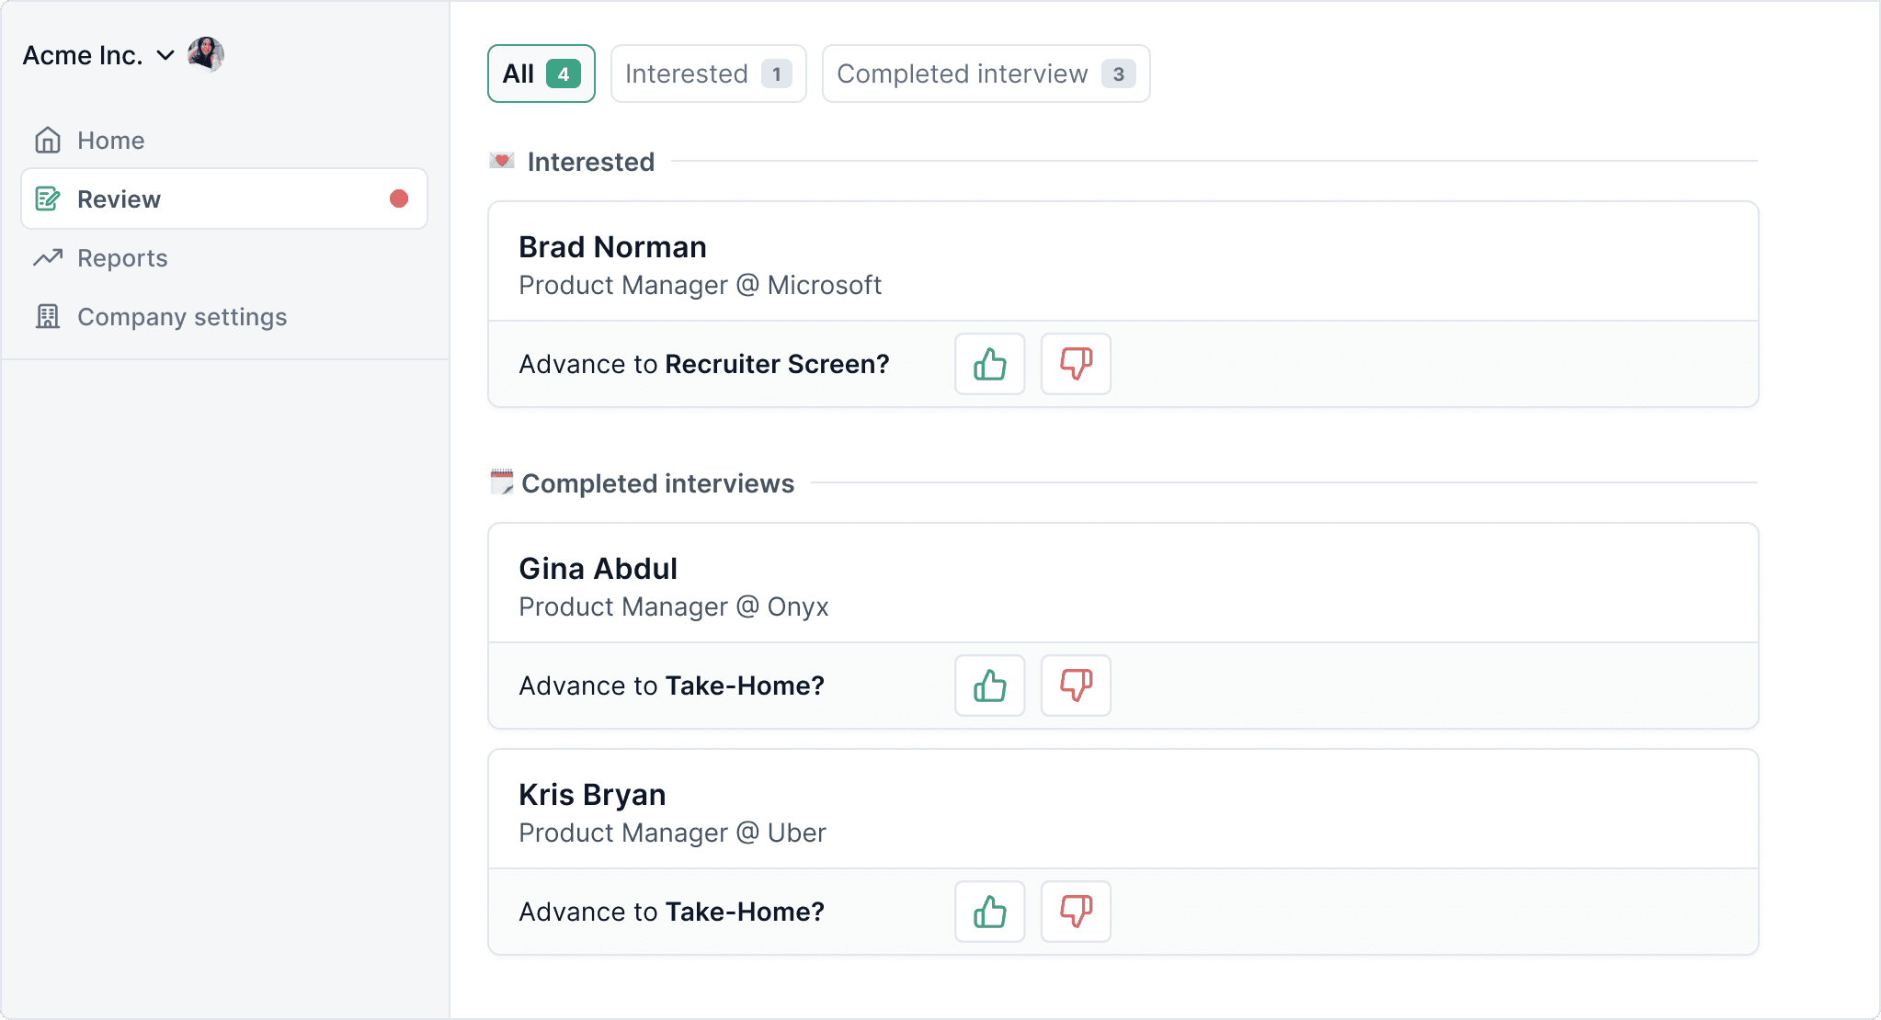
Task: Open Gina Abdul's candidate profile
Action: point(598,569)
